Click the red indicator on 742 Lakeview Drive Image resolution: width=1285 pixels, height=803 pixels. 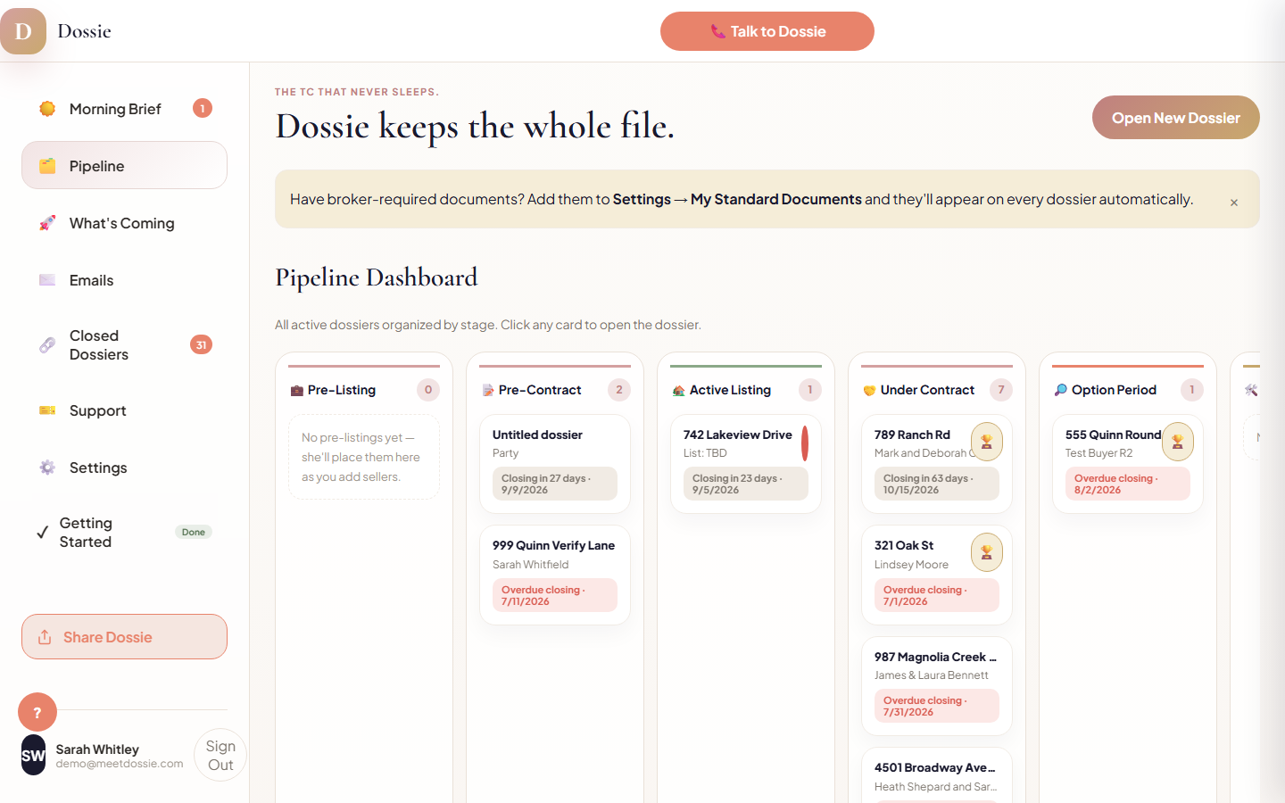(x=805, y=443)
